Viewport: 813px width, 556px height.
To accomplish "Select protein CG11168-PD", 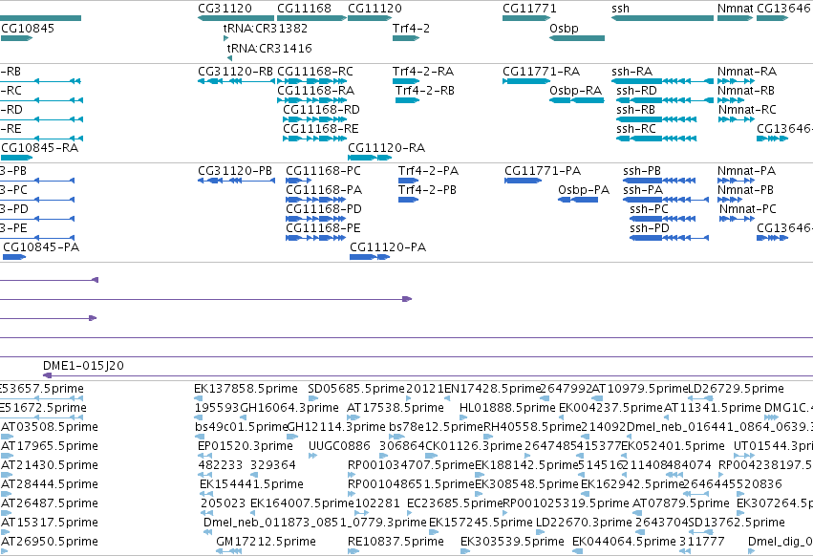I will [324, 209].
